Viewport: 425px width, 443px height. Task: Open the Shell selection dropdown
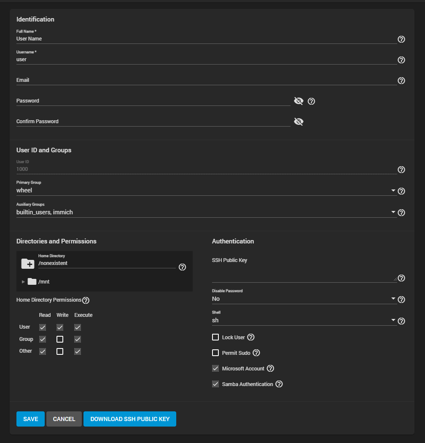[393, 321]
